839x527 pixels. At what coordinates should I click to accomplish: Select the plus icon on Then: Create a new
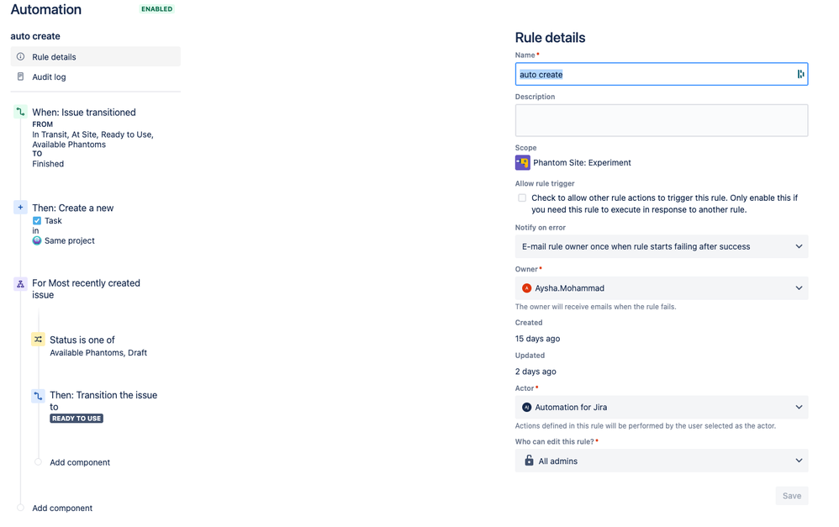[20, 207]
